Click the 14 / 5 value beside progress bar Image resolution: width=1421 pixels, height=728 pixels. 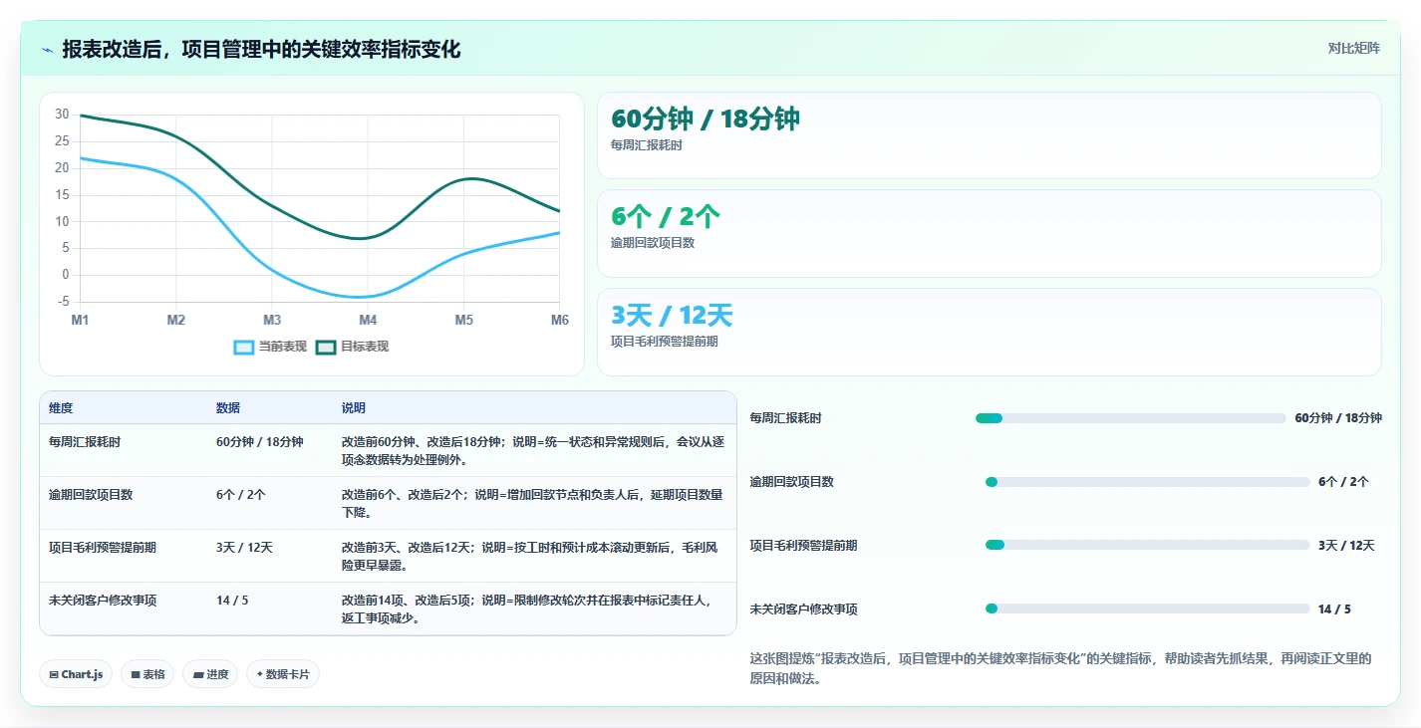[x=1334, y=608]
